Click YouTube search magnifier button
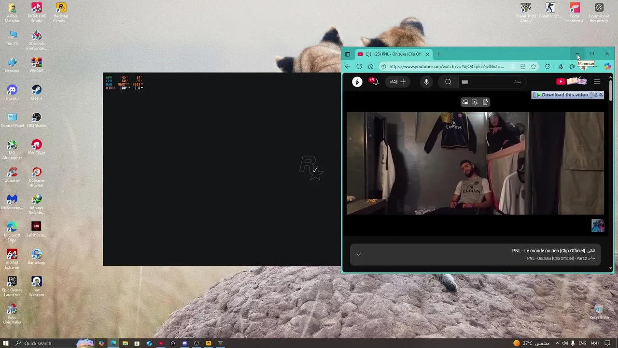618x348 pixels. pos(448,82)
